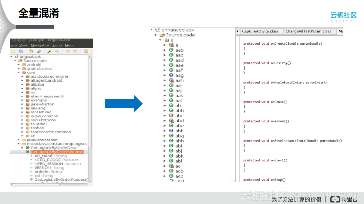Click the magnifier search toolbar icon
The height and width of the screenshot is (204, 364).
(x=57, y=51)
